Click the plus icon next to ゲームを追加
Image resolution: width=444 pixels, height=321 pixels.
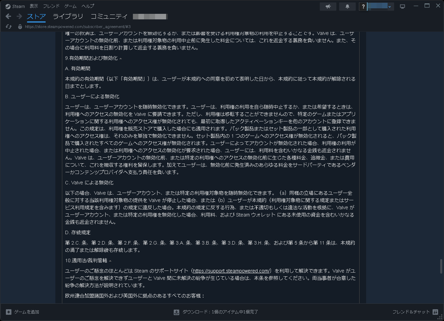(8, 312)
